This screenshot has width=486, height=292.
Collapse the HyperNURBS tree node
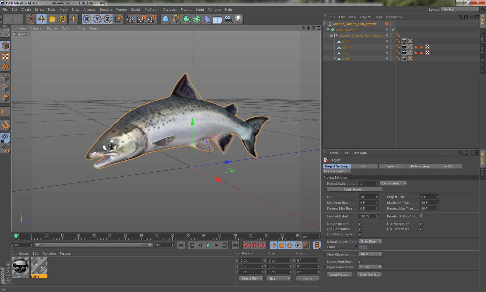coord(328,30)
